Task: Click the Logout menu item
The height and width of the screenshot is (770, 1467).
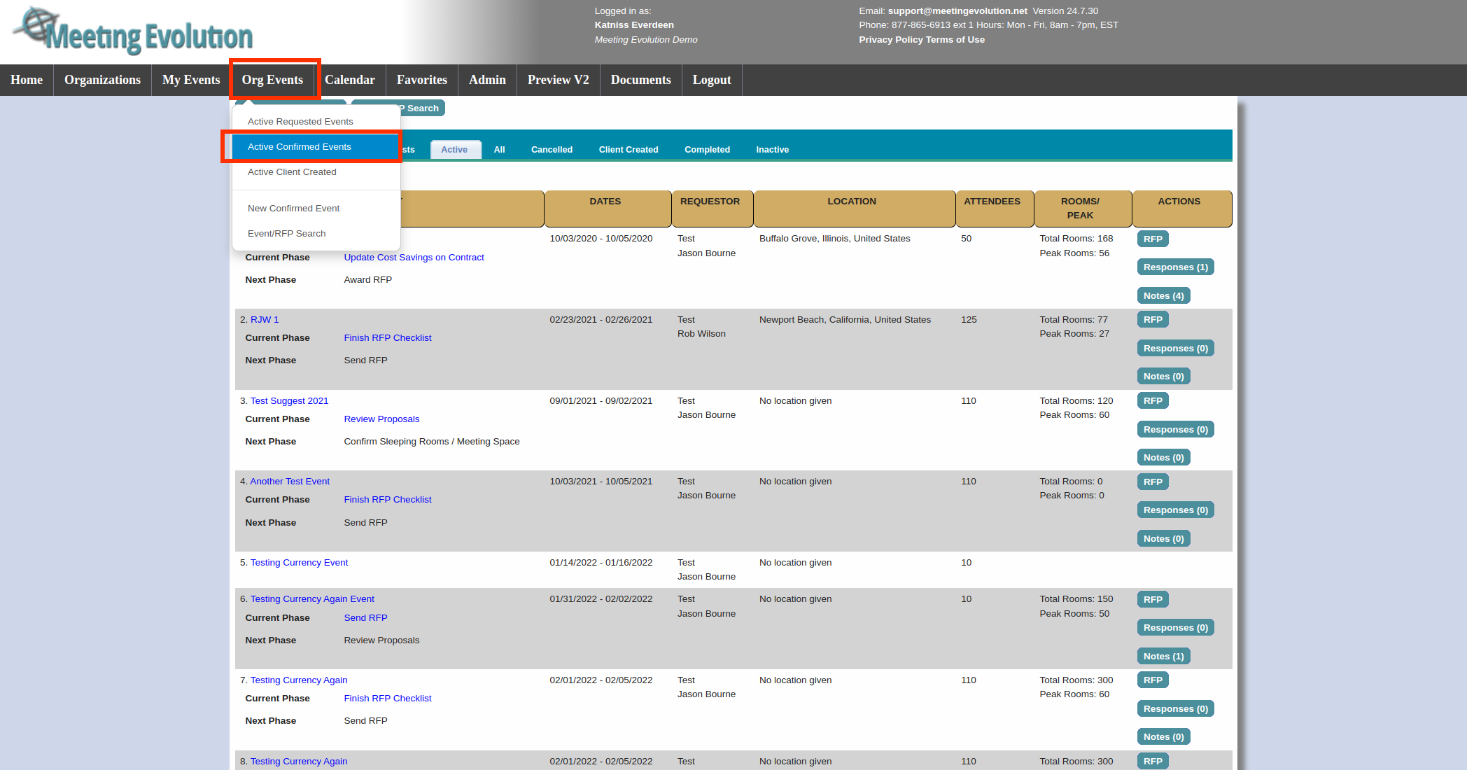Action: pyautogui.click(x=711, y=79)
